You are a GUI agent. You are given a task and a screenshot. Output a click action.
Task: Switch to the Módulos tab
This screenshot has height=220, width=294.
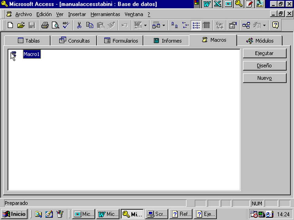click(259, 41)
